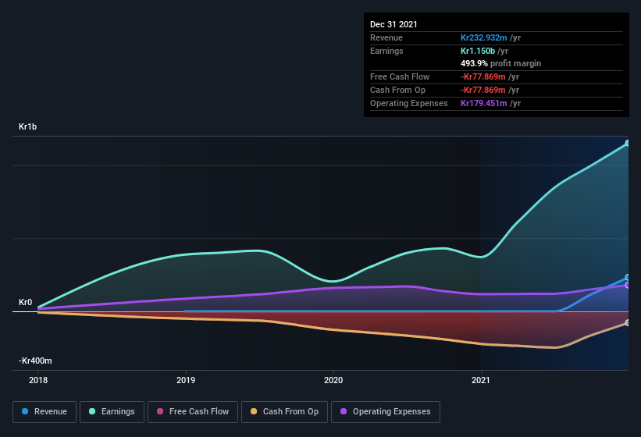Click the 2021 x-axis label
Screen dimensions: 641x437
tap(481, 380)
